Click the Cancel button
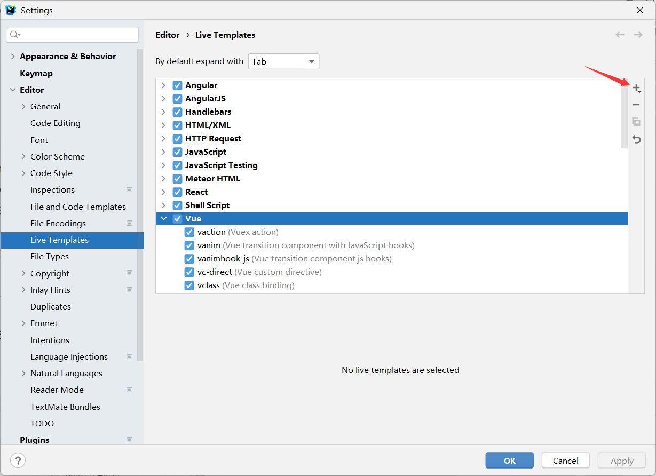 point(565,461)
